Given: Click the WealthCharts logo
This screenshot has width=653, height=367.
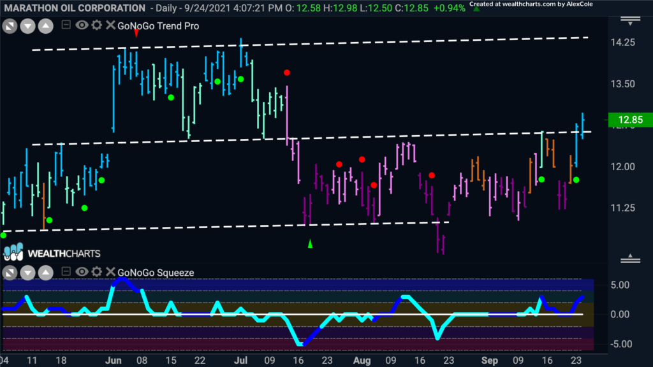Looking at the screenshot, I should (52, 252).
